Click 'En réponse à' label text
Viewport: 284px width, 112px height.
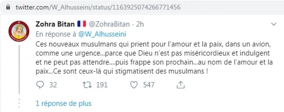click(56, 34)
